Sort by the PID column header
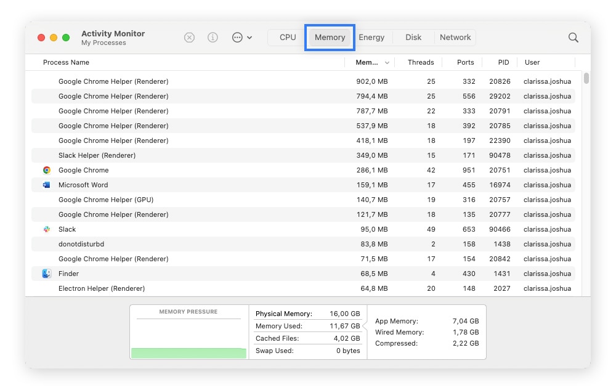Image resolution: width=616 pixels, height=390 pixels. [503, 62]
